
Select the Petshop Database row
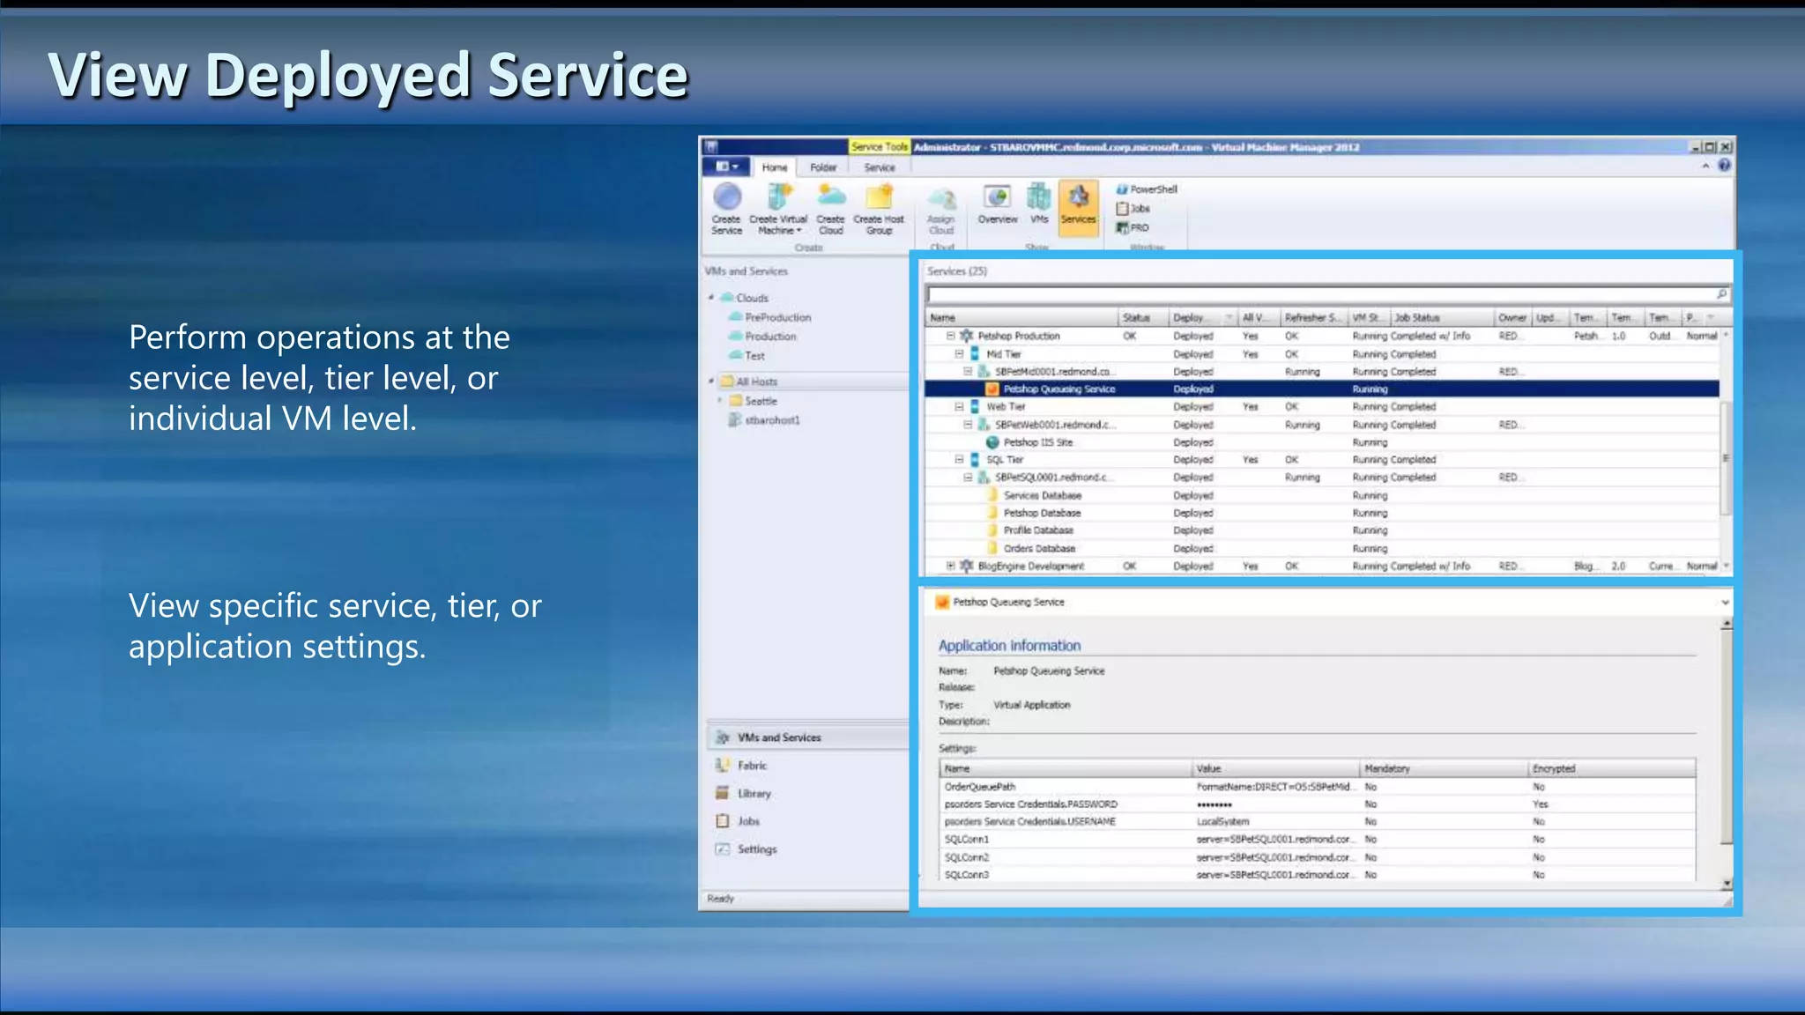point(1322,513)
